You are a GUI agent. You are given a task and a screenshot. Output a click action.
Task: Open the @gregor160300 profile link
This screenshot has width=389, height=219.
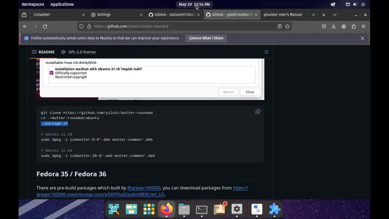pyautogui.click(x=144, y=188)
